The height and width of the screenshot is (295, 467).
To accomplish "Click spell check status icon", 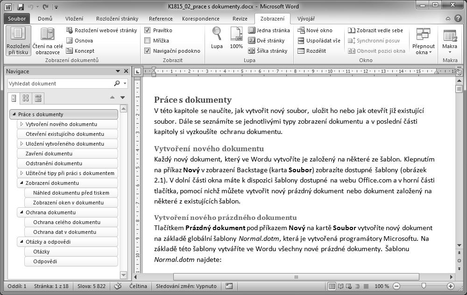I will click(118, 286).
